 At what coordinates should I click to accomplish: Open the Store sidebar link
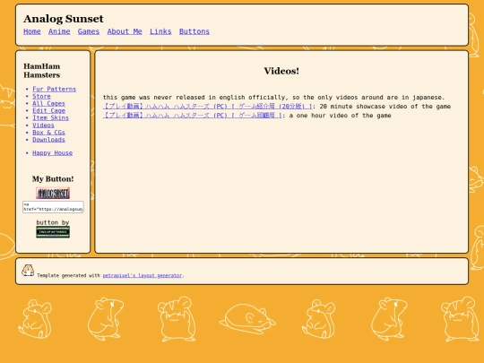pos(41,96)
